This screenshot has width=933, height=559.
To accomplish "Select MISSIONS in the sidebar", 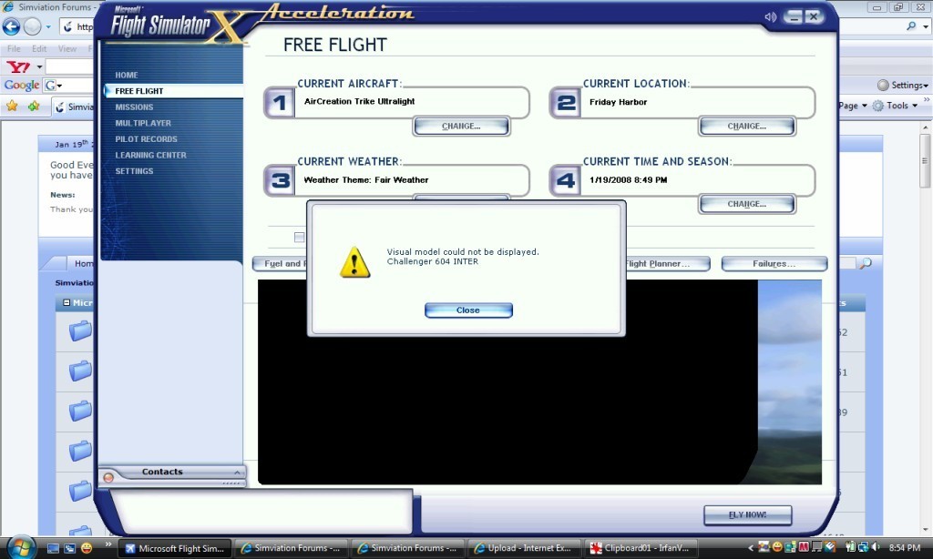I will 134,107.
